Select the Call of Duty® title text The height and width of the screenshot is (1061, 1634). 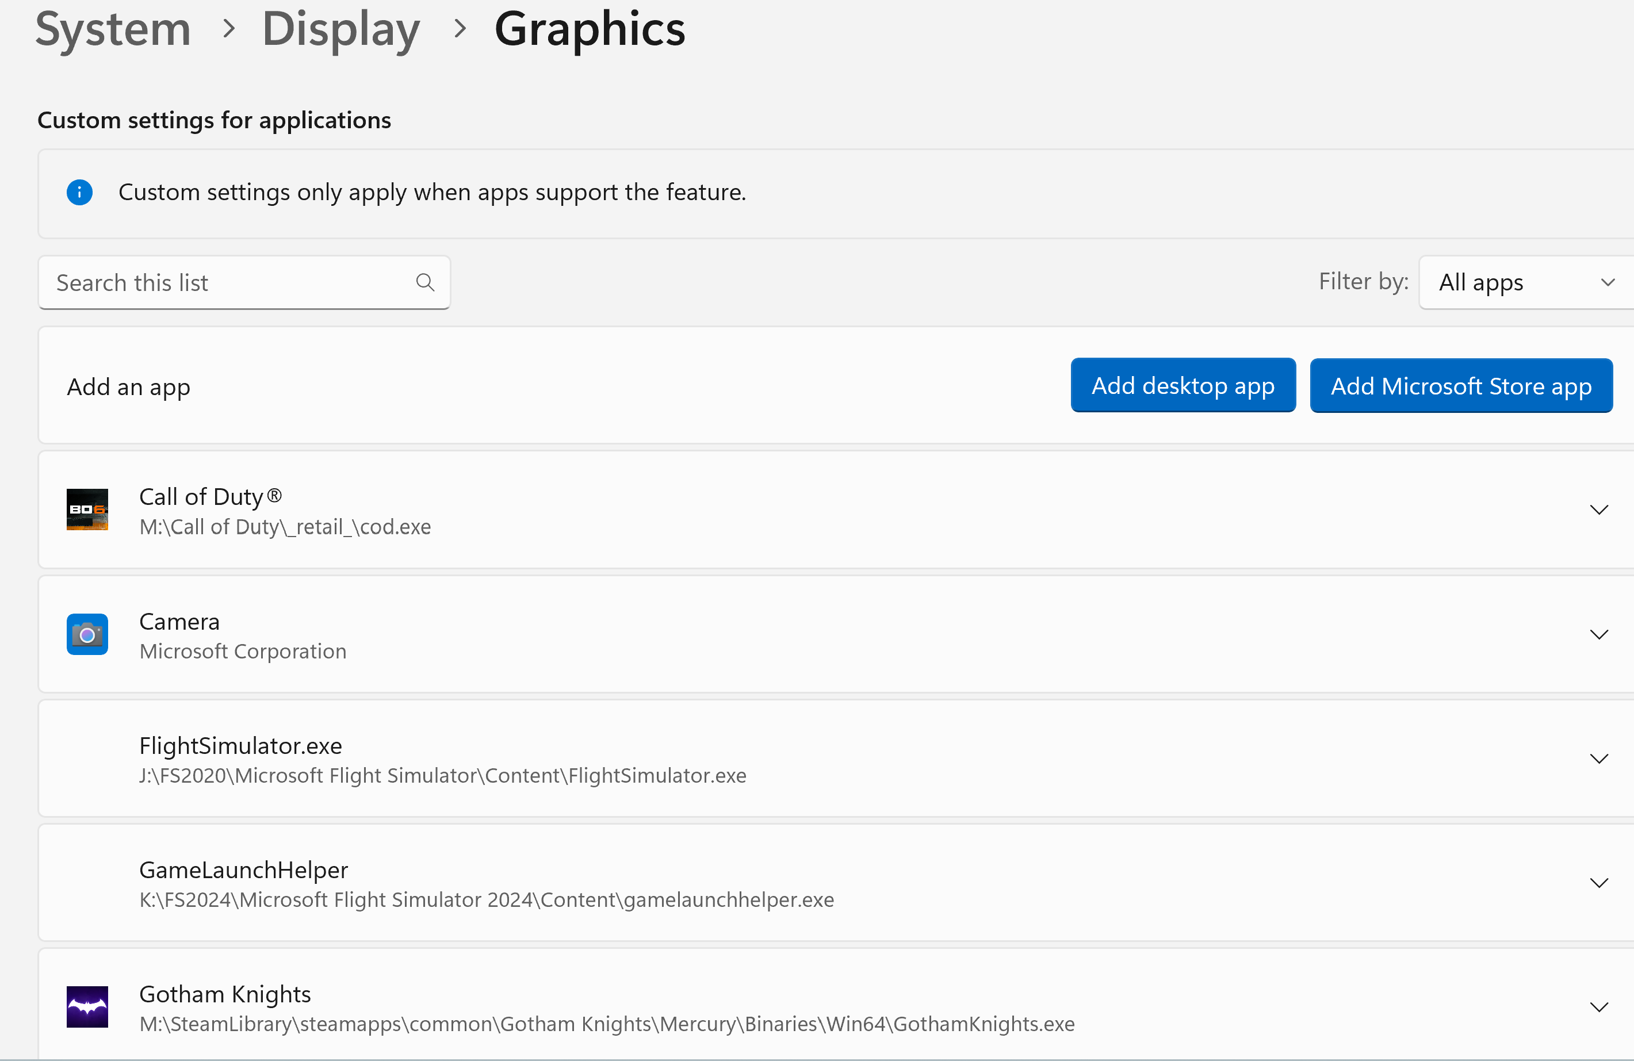coord(211,496)
